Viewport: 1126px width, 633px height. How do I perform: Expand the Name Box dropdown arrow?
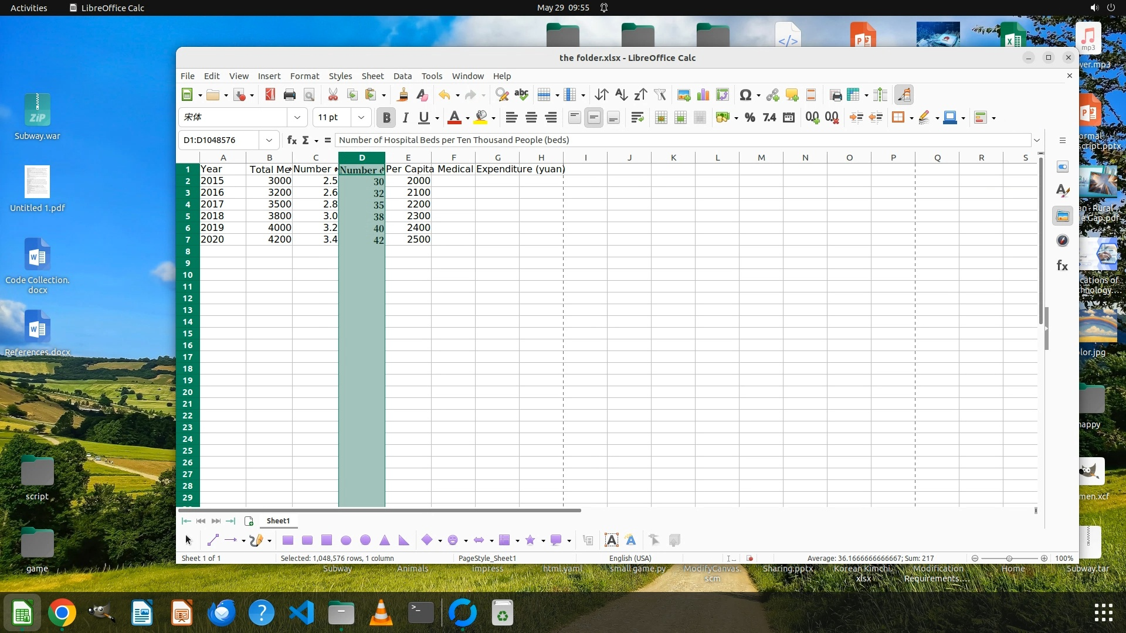(269, 140)
